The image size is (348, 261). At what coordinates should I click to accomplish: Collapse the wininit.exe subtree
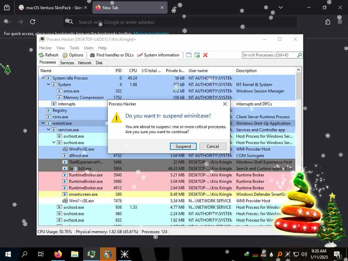click(x=43, y=123)
